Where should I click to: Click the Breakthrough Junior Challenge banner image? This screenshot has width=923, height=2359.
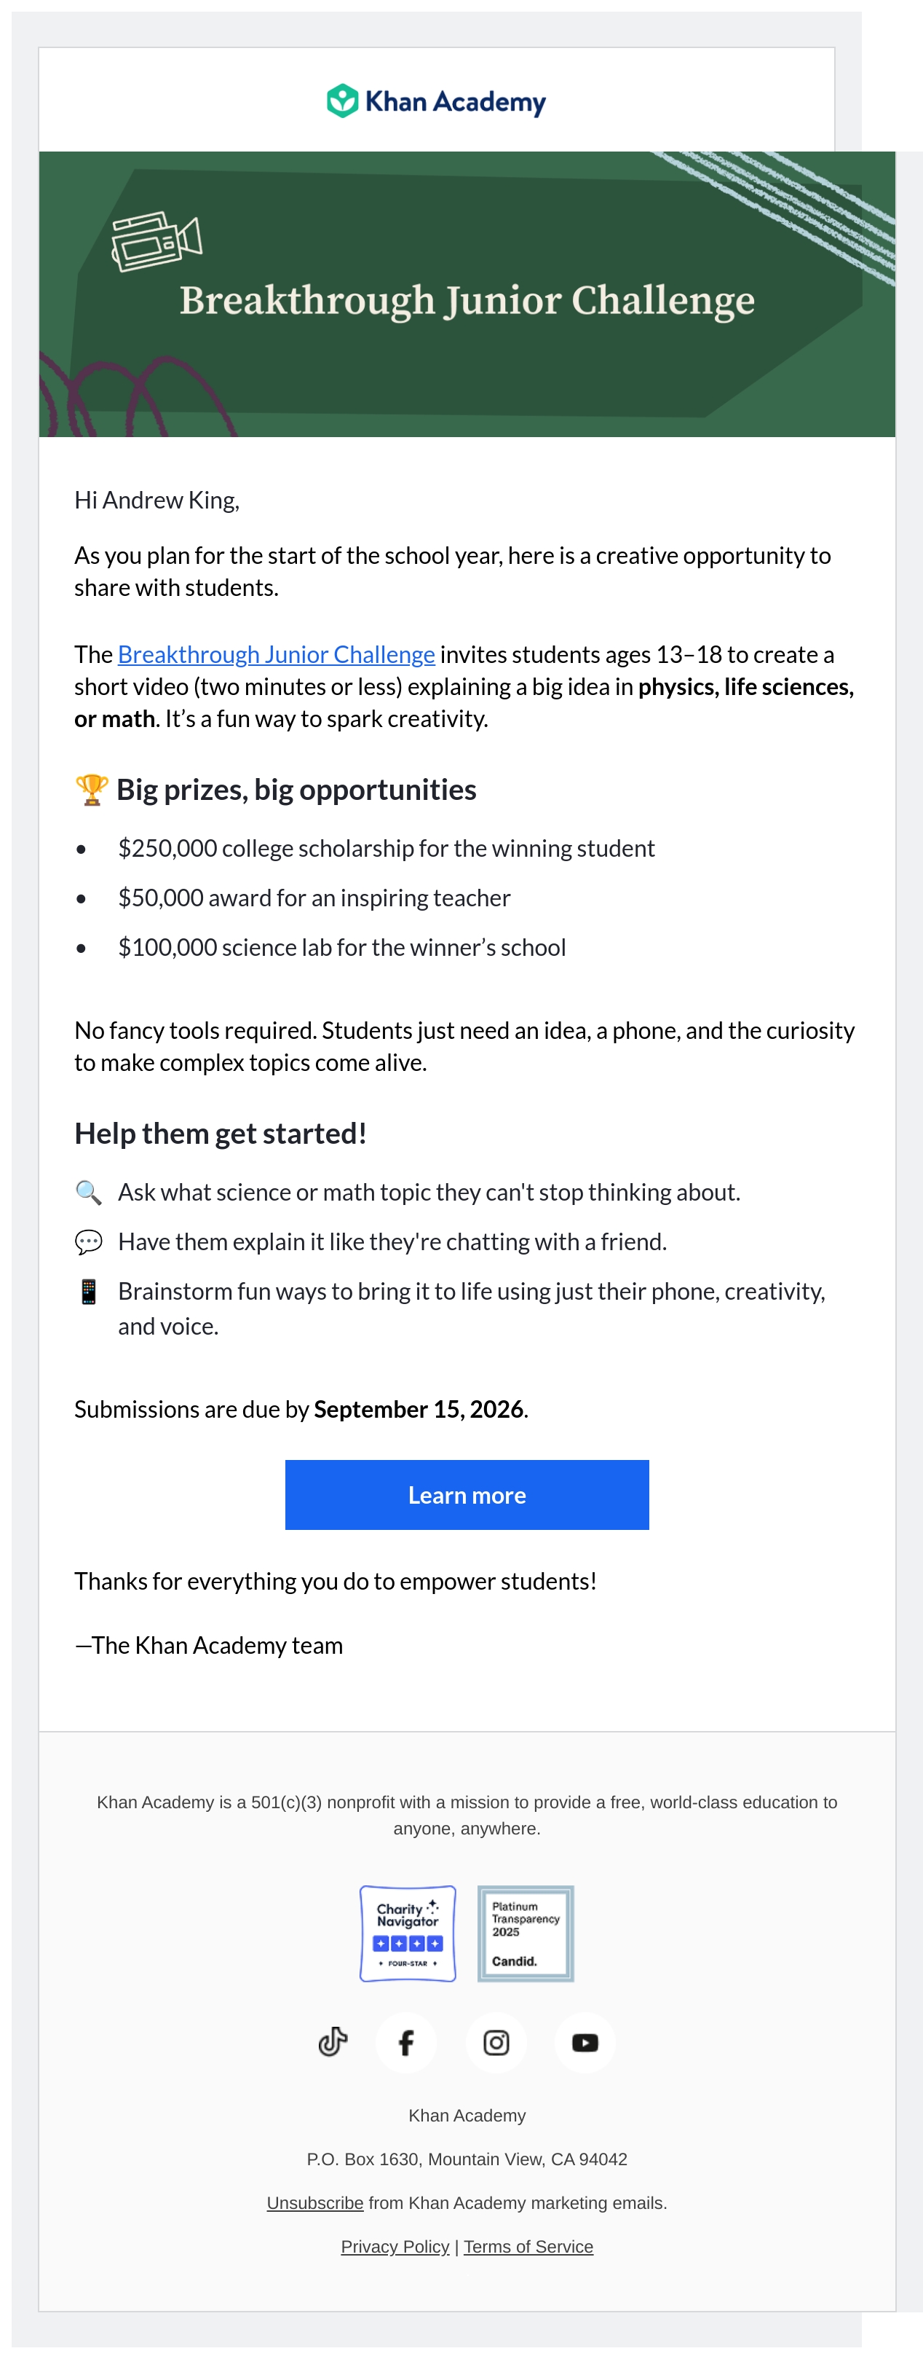(x=467, y=294)
